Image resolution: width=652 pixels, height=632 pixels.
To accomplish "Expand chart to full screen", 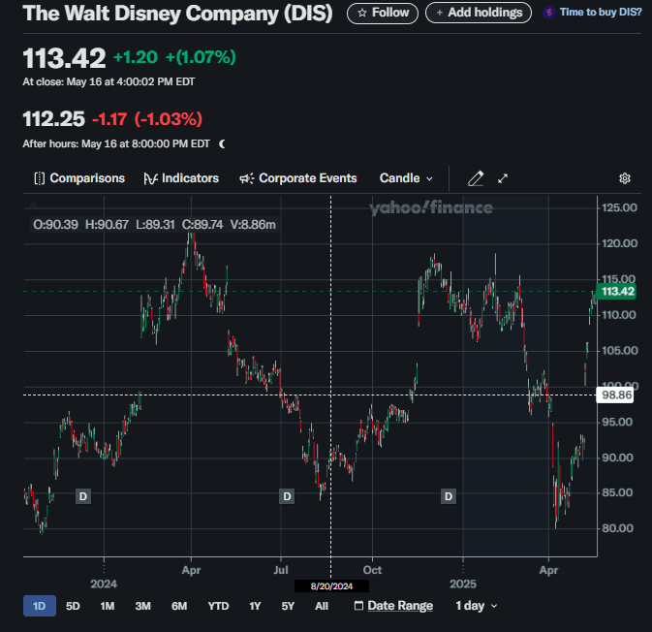I will [x=503, y=179].
